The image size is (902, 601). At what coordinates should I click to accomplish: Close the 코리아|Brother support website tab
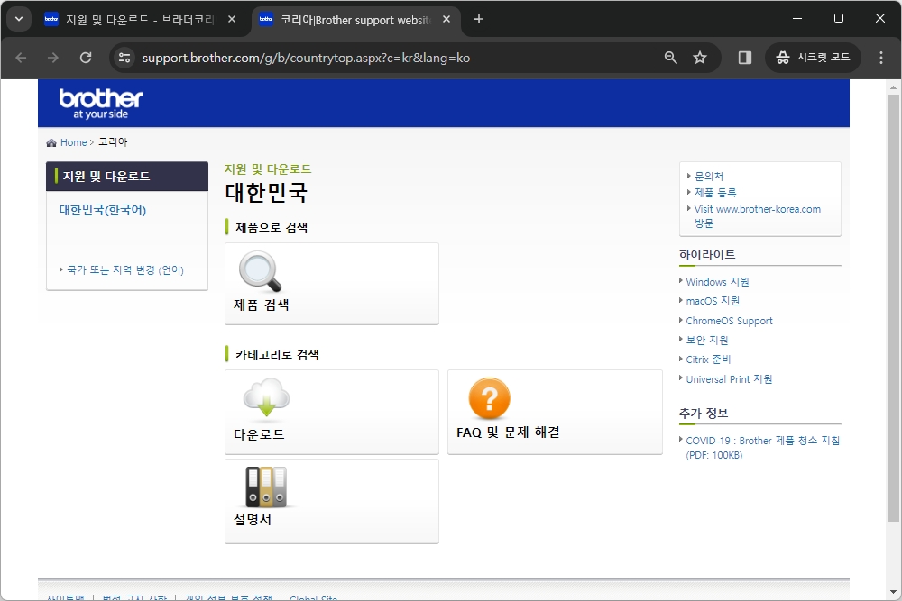click(446, 19)
